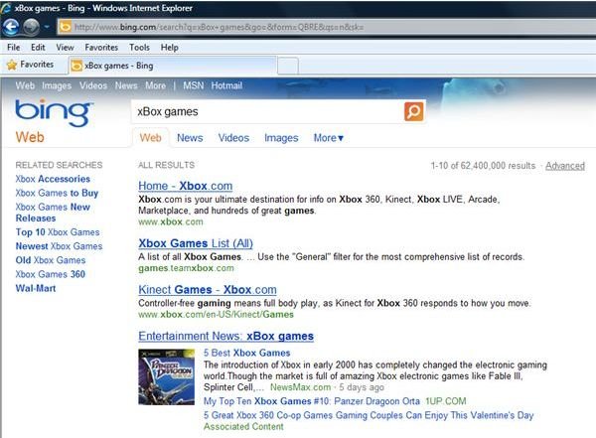
Task: Click the address bar URL field
Action: pos(327,27)
